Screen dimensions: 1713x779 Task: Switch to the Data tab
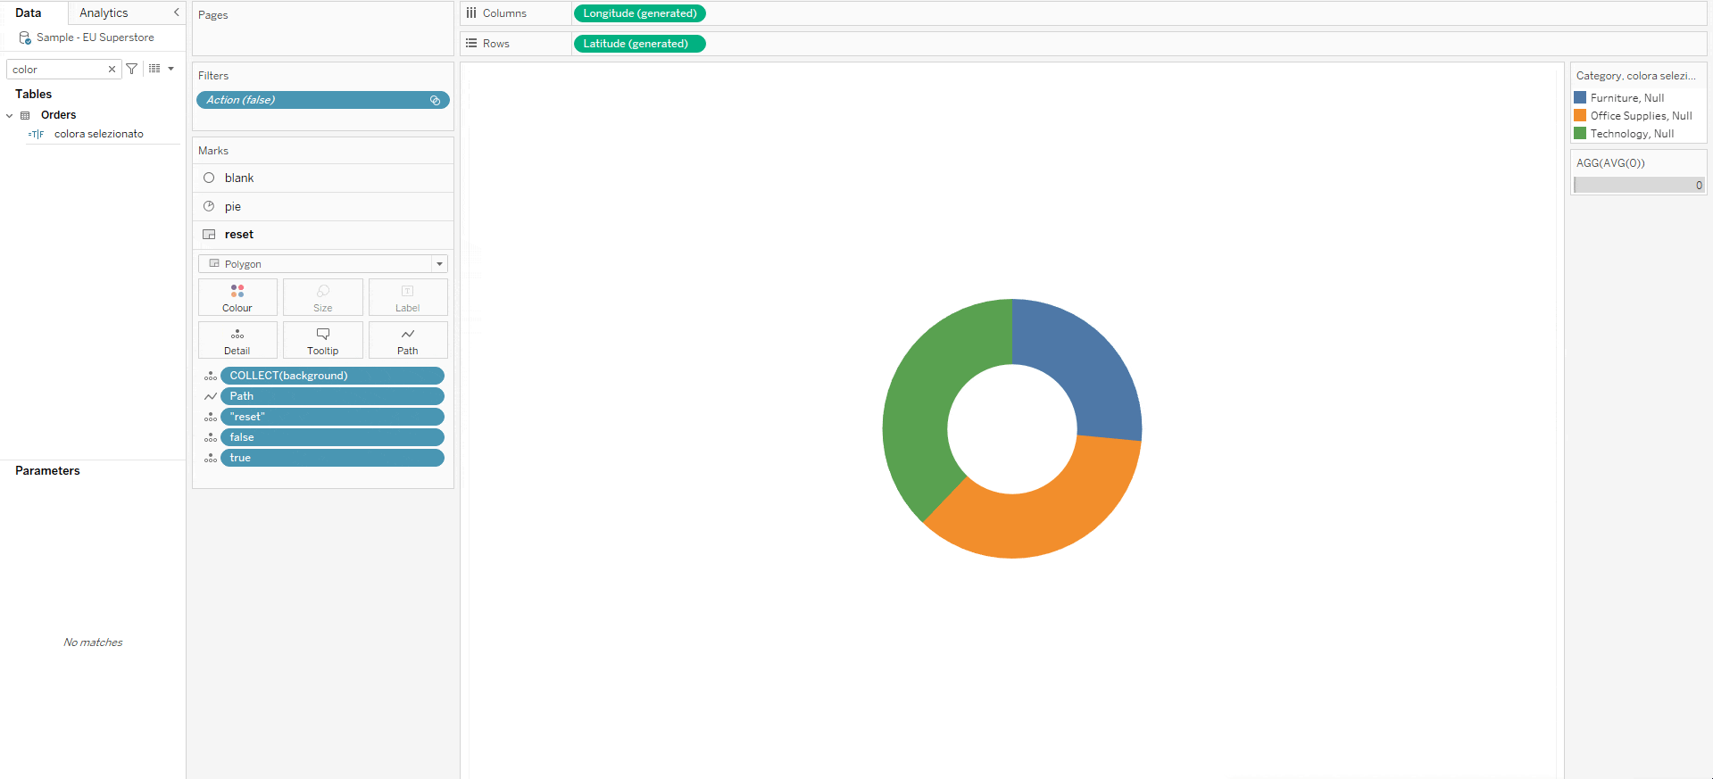click(x=29, y=12)
